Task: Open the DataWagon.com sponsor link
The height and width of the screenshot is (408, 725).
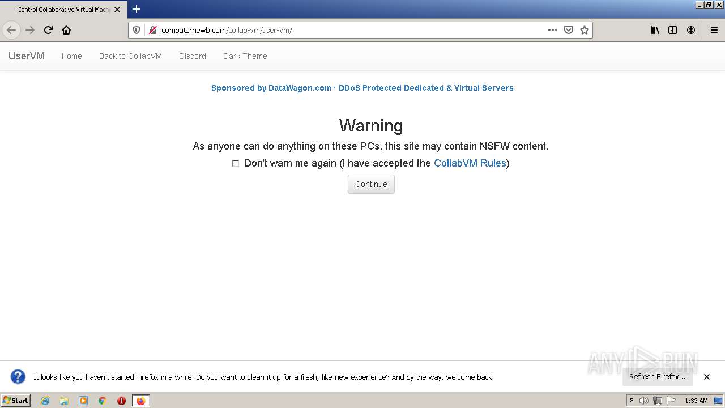Action: pos(362,88)
